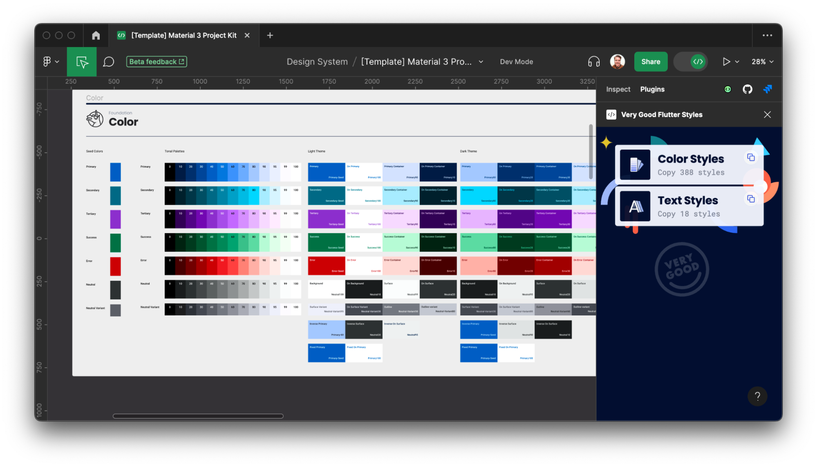
Task: Click the horizontal canvas scrollbar
Action: click(x=198, y=416)
